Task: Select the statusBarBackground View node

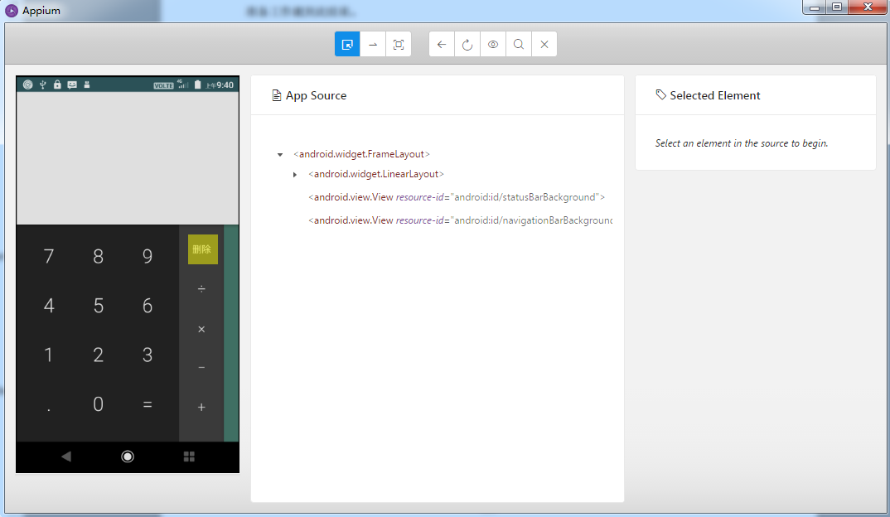Action: (x=457, y=197)
